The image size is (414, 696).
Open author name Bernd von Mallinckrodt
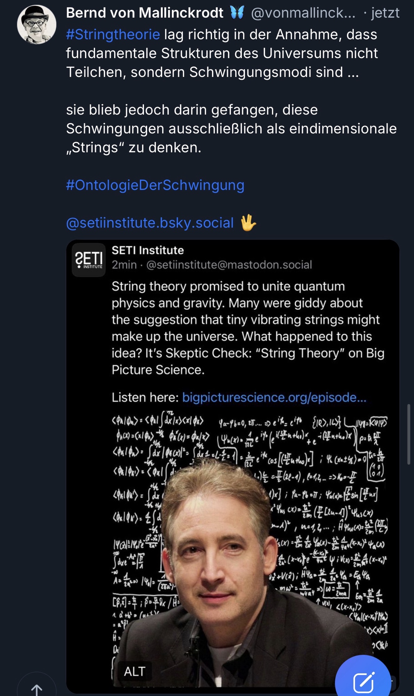[145, 13]
